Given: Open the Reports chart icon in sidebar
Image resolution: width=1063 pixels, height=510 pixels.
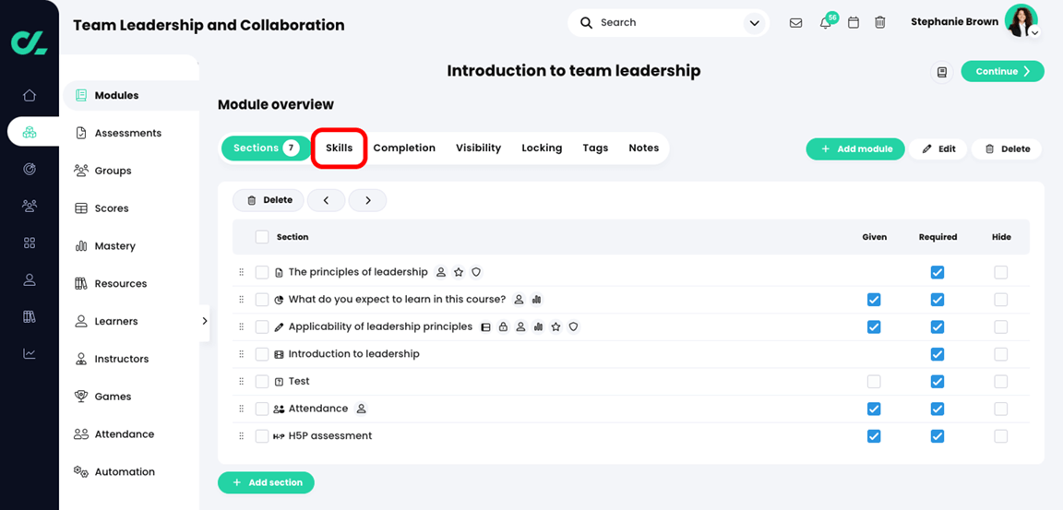Looking at the screenshot, I should point(30,353).
